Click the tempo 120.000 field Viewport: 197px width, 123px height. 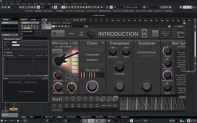click(137, 121)
